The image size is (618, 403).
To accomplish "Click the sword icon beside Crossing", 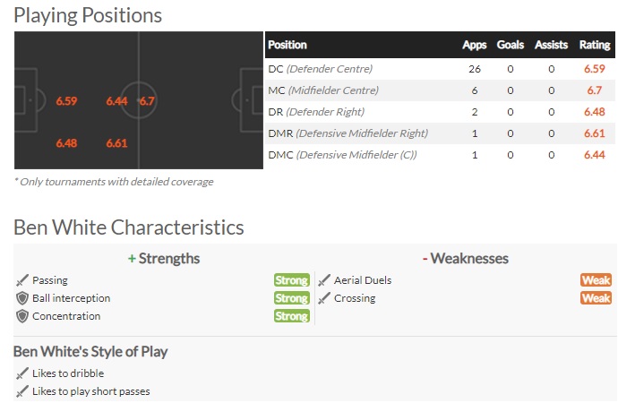I will [324, 298].
